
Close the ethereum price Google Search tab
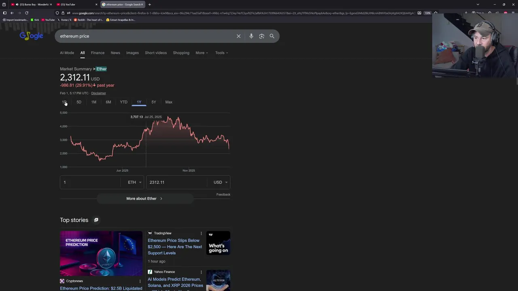142,4
